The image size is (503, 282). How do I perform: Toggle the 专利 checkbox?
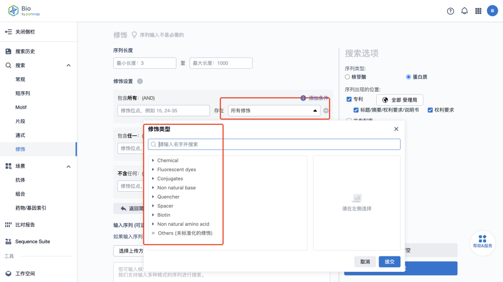(x=349, y=100)
